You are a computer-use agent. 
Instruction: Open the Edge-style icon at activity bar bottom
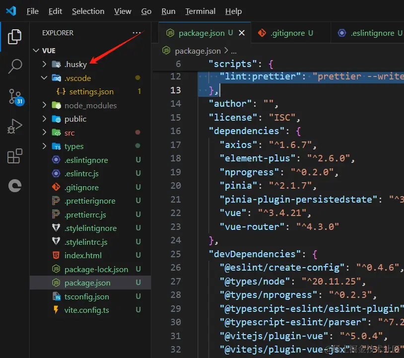click(x=15, y=186)
